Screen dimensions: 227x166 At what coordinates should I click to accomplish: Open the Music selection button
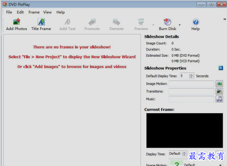(219, 99)
